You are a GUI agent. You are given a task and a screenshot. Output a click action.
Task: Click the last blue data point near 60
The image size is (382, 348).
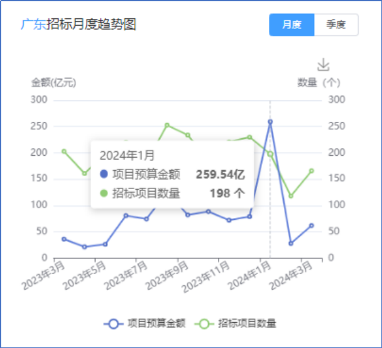312,226
